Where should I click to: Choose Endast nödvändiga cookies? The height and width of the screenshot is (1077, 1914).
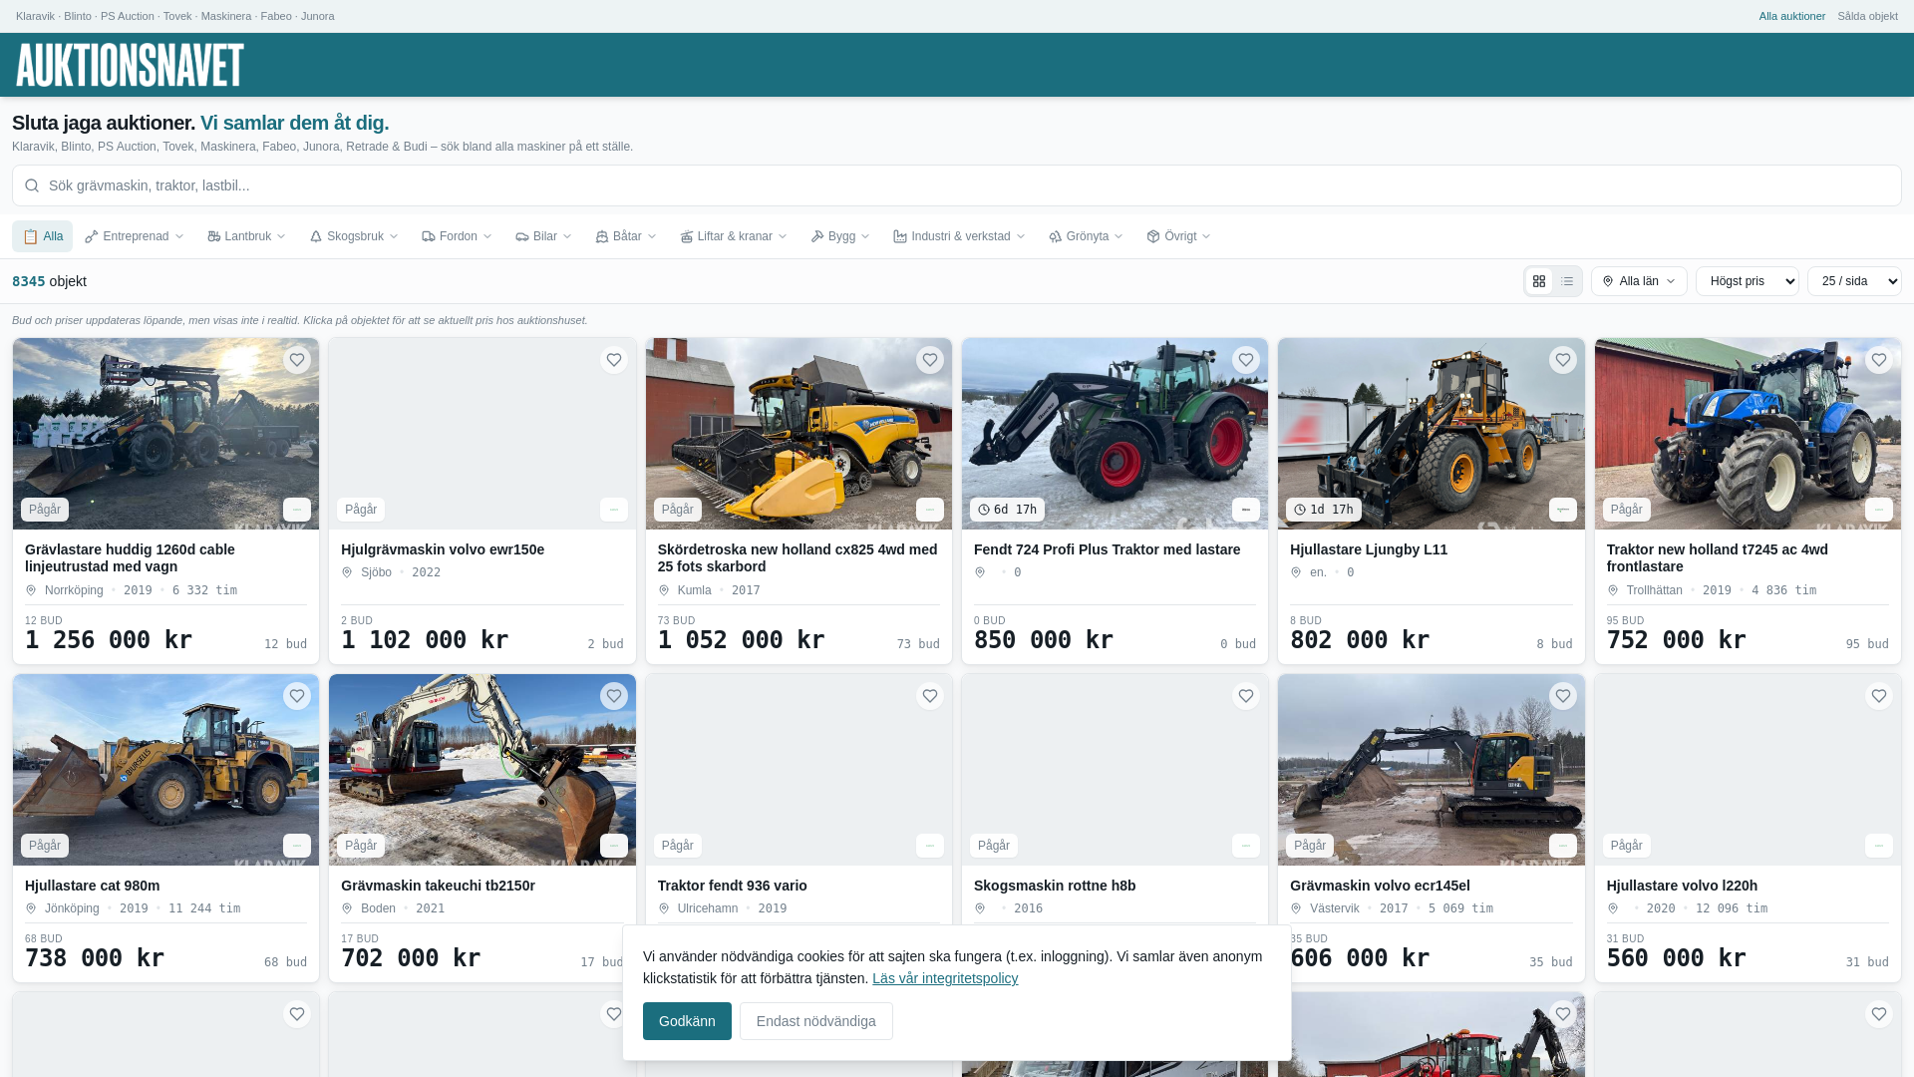pyautogui.click(x=816, y=1021)
